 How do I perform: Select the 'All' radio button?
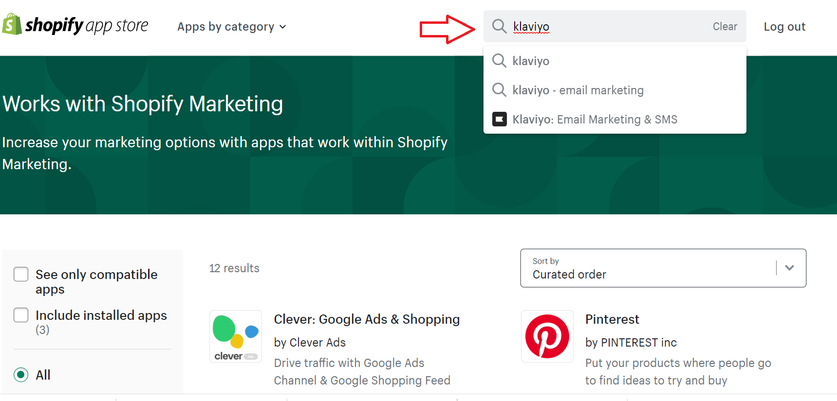(21, 375)
